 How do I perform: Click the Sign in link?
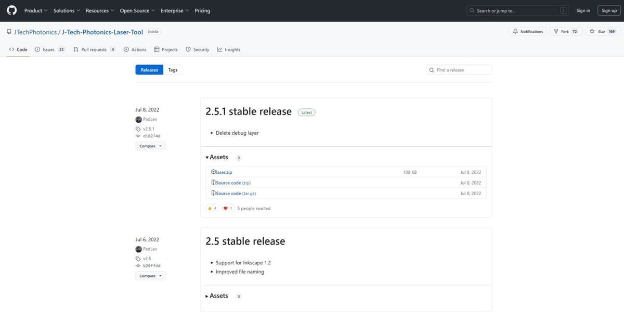pyautogui.click(x=583, y=10)
